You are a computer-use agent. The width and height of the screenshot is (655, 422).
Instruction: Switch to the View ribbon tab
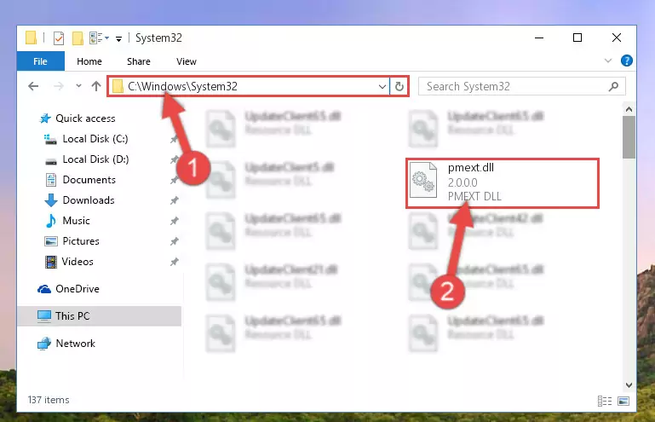tap(187, 61)
